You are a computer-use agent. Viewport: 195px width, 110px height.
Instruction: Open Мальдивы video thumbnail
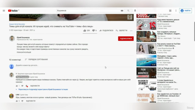pos(146,61)
